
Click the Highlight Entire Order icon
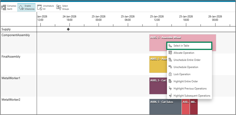[x=170, y=81]
